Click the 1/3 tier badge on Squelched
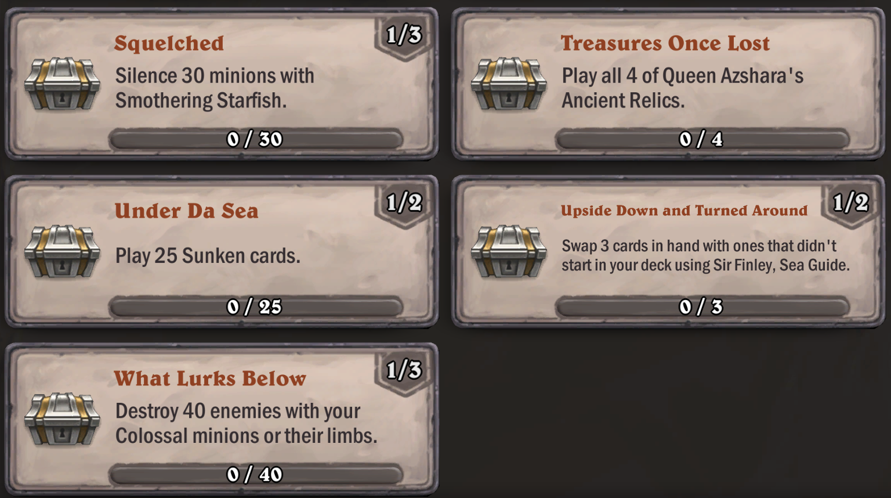This screenshot has height=498, width=891. point(404,35)
